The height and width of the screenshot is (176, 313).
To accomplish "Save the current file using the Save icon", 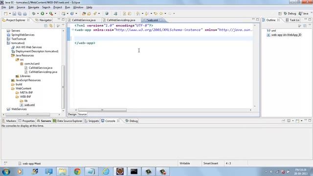I will (x=14, y=14).
